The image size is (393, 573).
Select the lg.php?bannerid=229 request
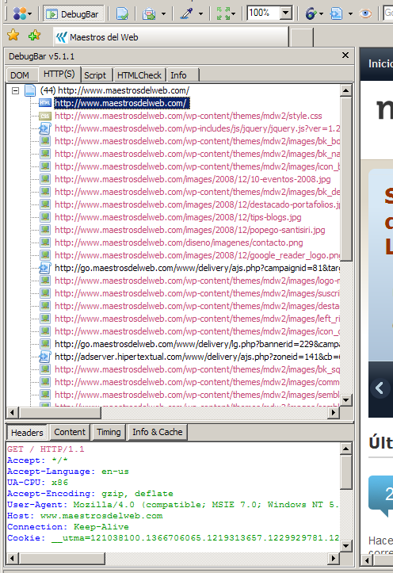point(197,344)
